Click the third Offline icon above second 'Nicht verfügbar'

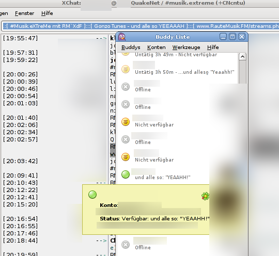pos(126,139)
